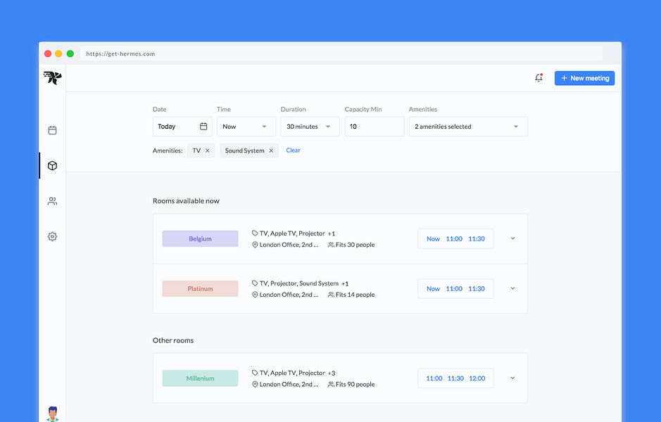Click TV, Projector, Sound System amenities text
Image resolution: width=661 pixels, height=422 pixels.
point(299,283)
